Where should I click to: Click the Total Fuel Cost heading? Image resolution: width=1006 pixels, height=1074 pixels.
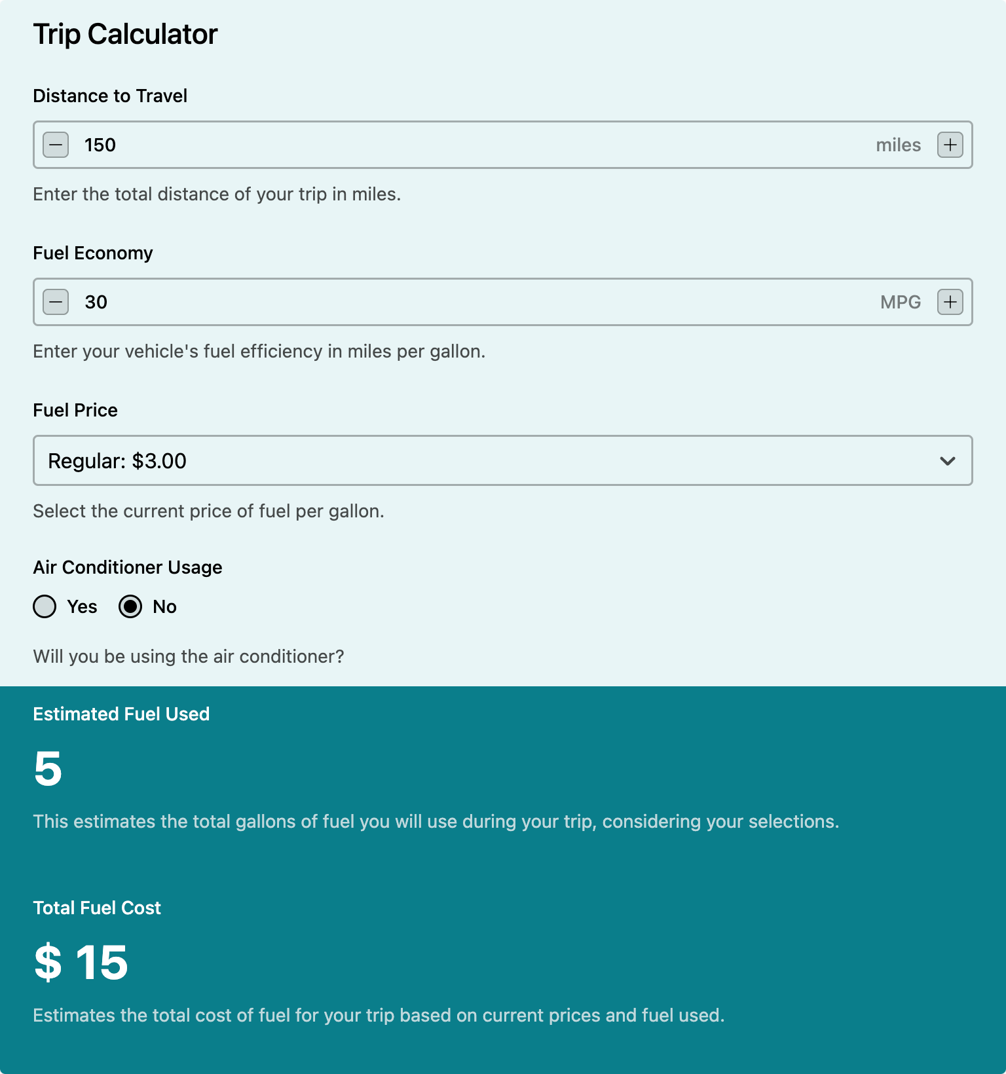tap(96, 908)
